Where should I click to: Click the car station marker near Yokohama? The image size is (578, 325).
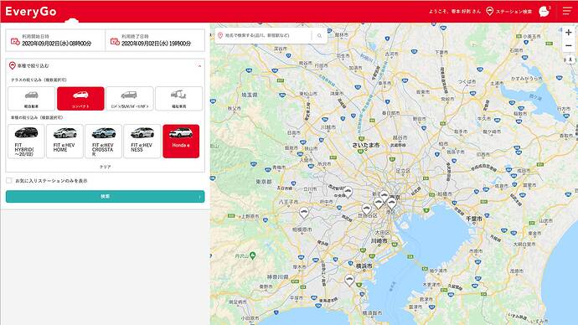pyautogui.click(x=349, y=280)
